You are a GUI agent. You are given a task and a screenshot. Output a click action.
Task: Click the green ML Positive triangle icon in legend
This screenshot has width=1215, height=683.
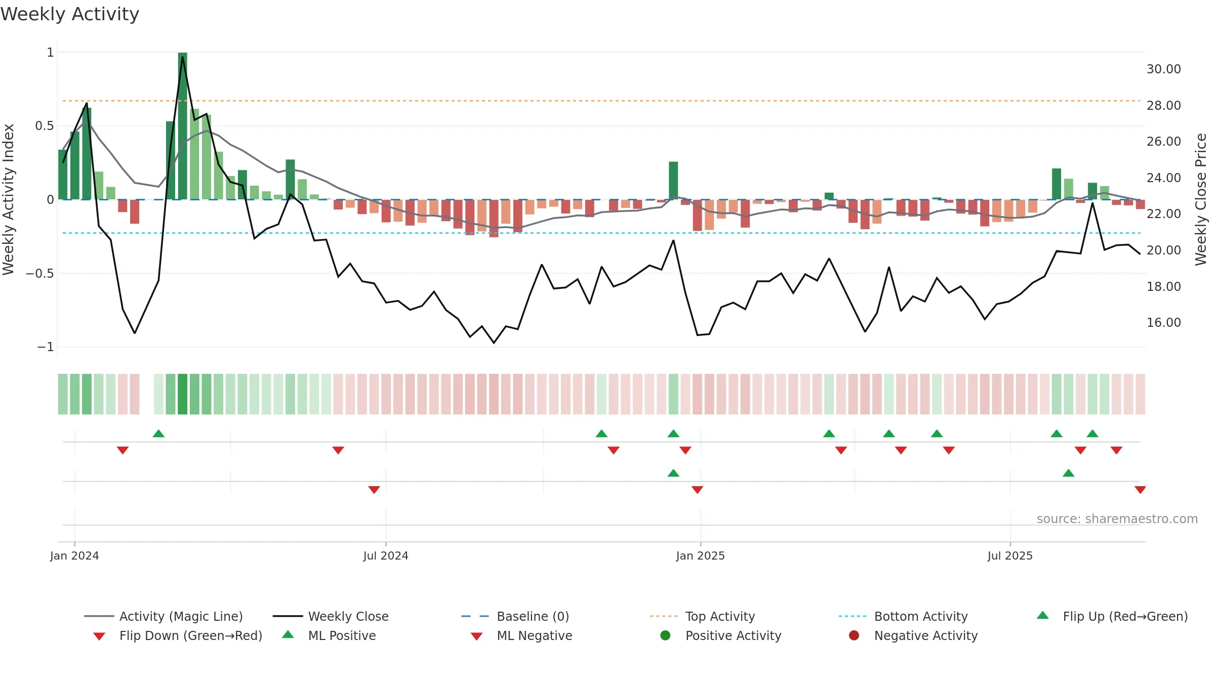288,634
